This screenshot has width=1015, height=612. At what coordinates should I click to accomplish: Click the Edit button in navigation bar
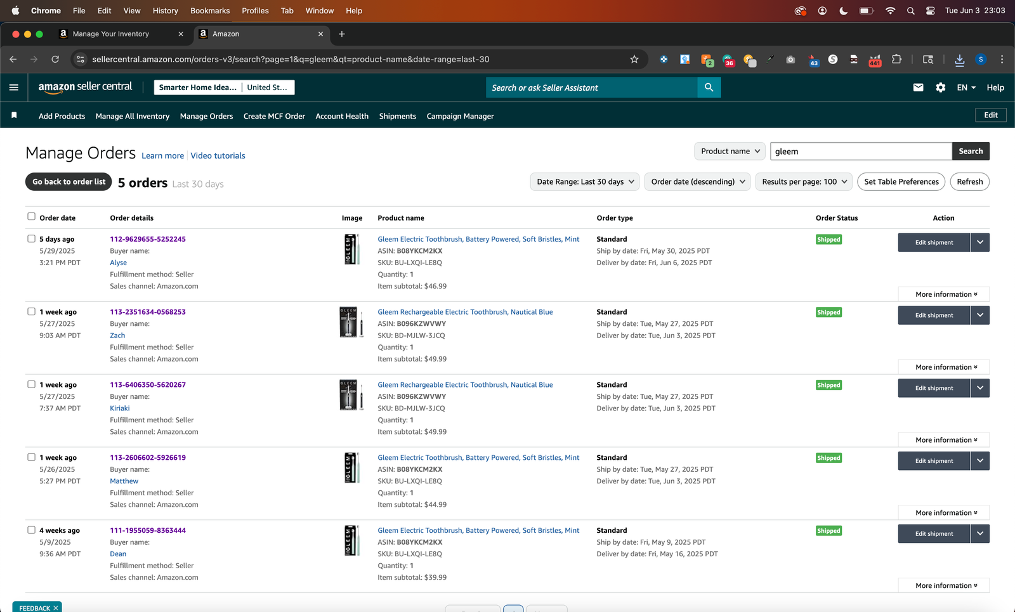[991, 115]
